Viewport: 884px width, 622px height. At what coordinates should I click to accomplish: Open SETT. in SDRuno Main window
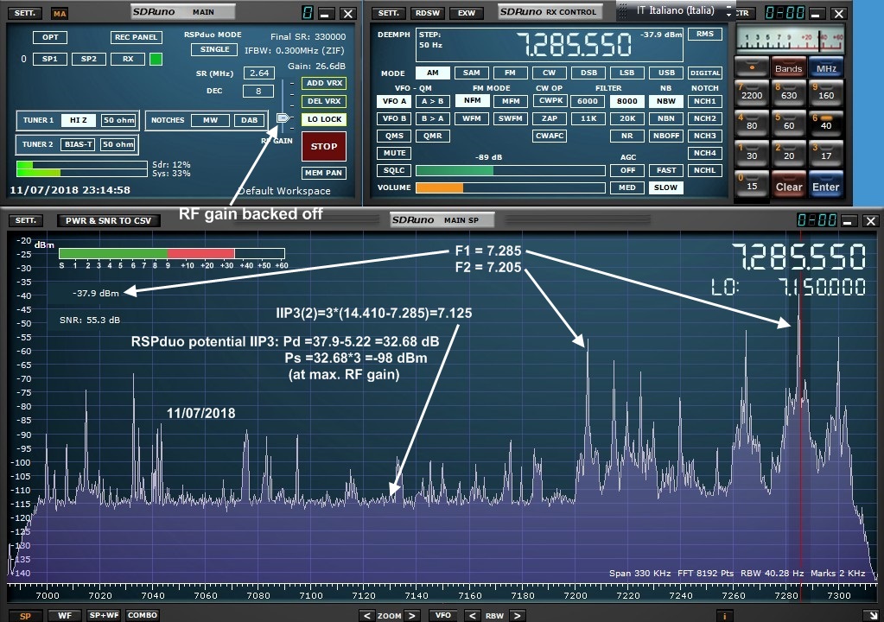point(25,12)
